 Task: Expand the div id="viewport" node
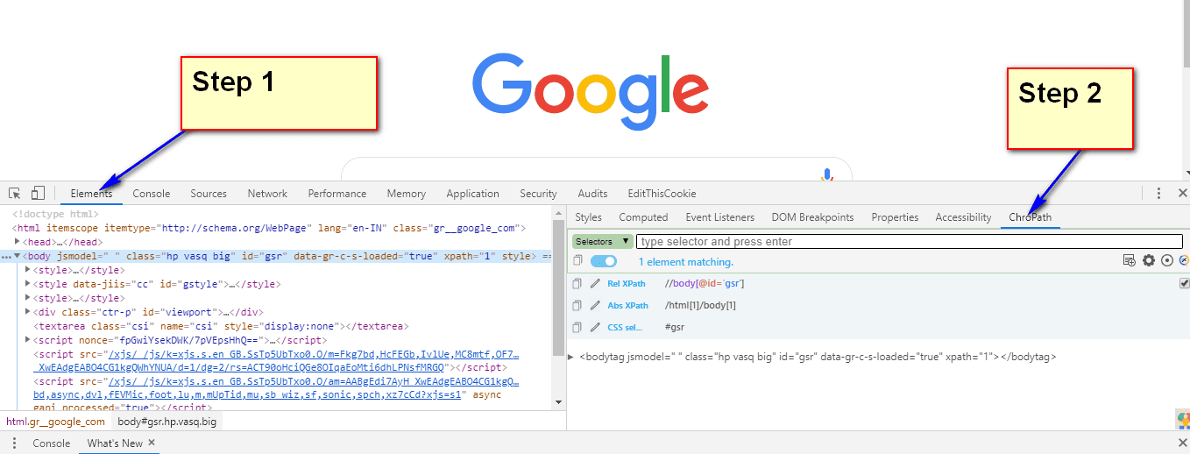(27, 312)
